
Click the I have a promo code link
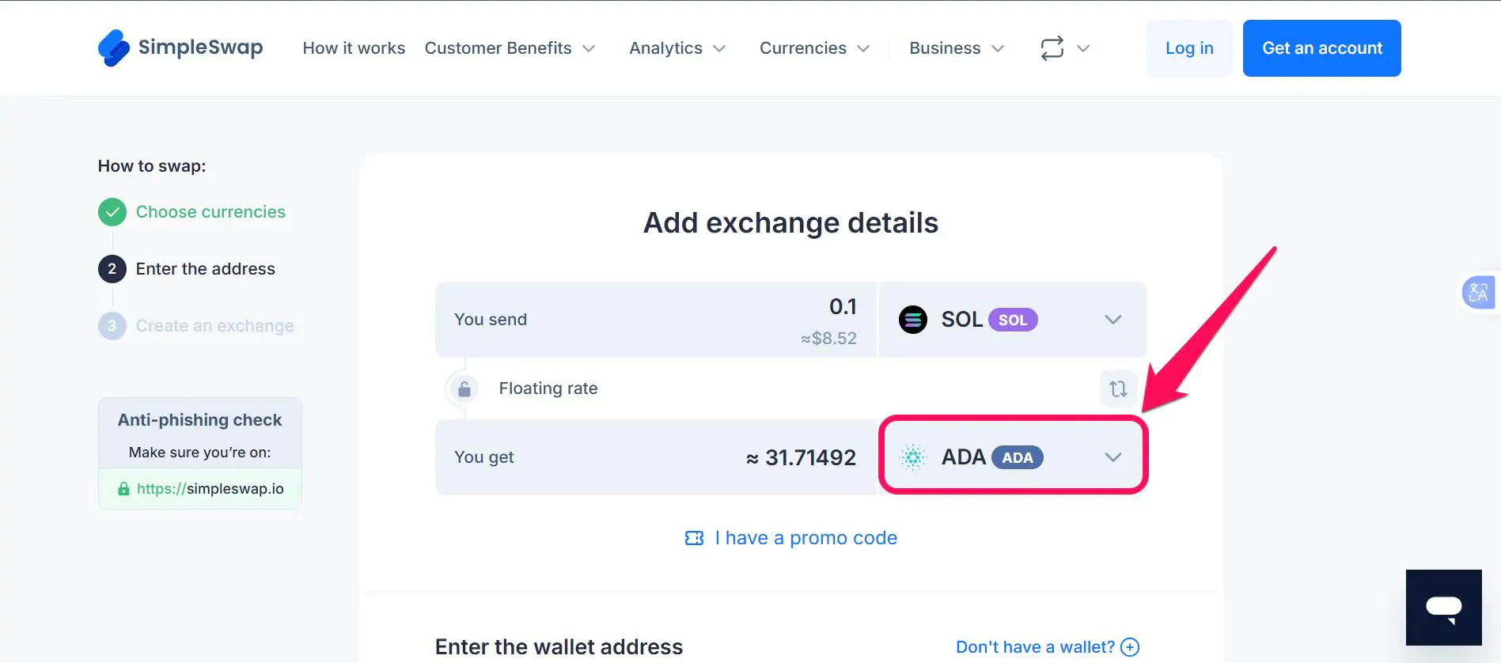(805, 537)
